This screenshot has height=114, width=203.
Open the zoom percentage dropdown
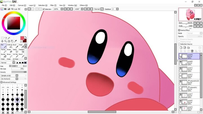62,9
